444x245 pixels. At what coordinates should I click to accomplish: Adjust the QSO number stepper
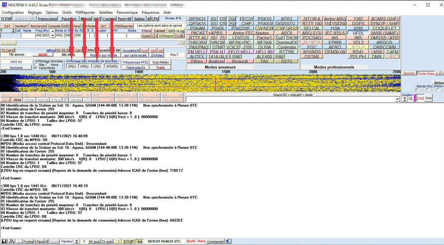pyautogui.click(x=13, y=31)
